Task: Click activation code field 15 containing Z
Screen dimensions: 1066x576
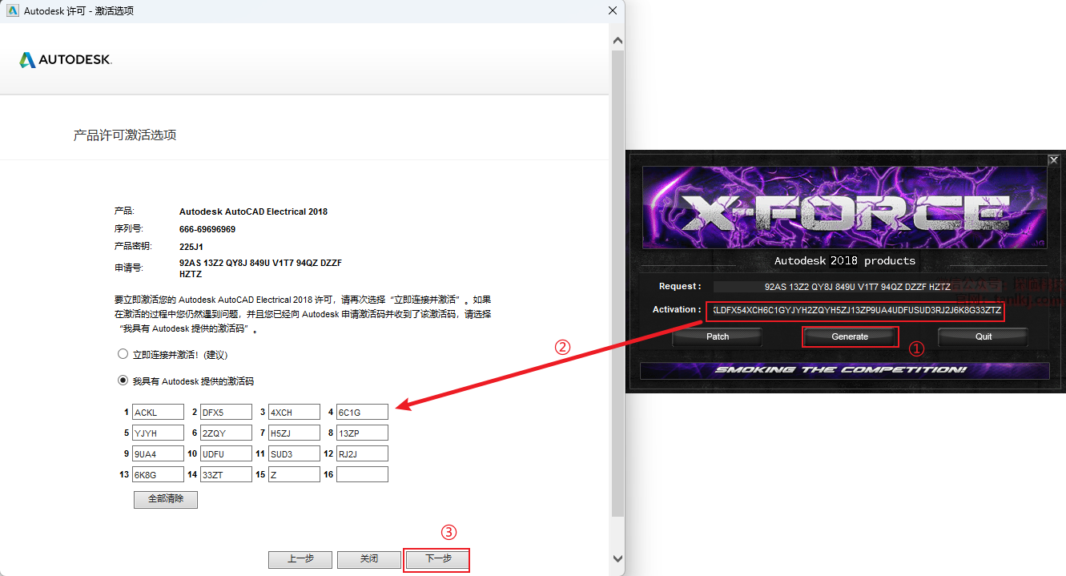Action: (294, 474)
